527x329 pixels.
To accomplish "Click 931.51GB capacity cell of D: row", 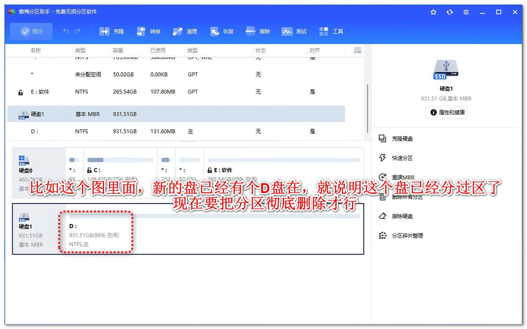I will tap(124, 131).
